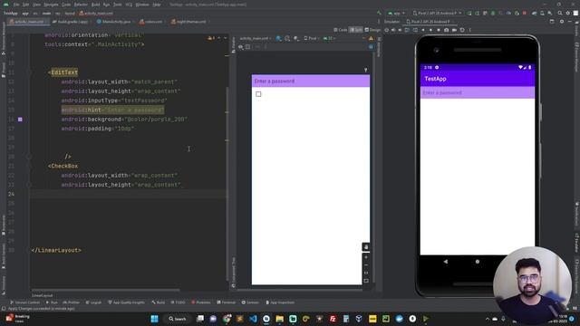Open emulator panel settings gear
580x326 pixels.
[x=562, y=22]
